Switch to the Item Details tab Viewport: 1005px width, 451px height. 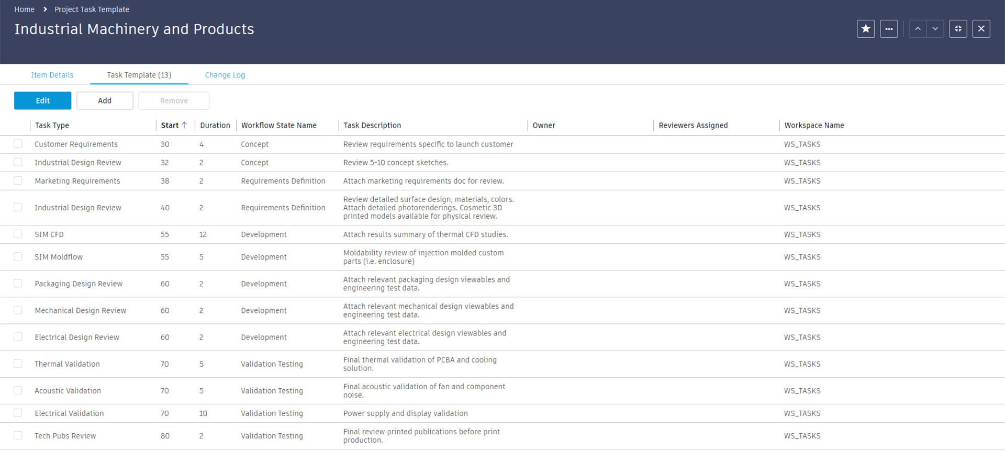point(52,75)
